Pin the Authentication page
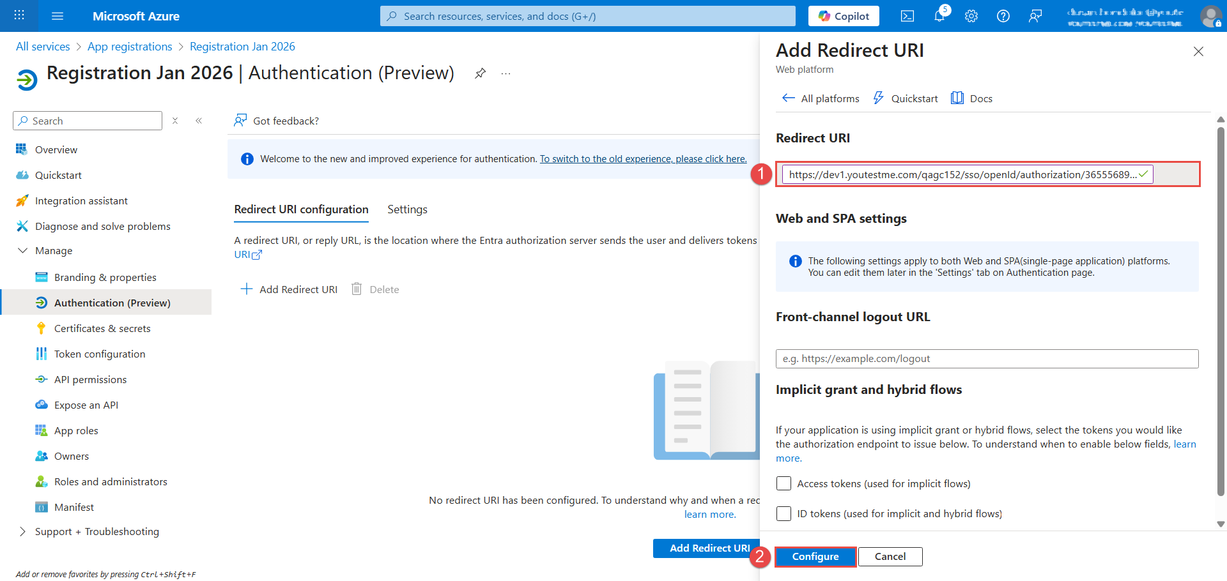 [x=480, y=73]
